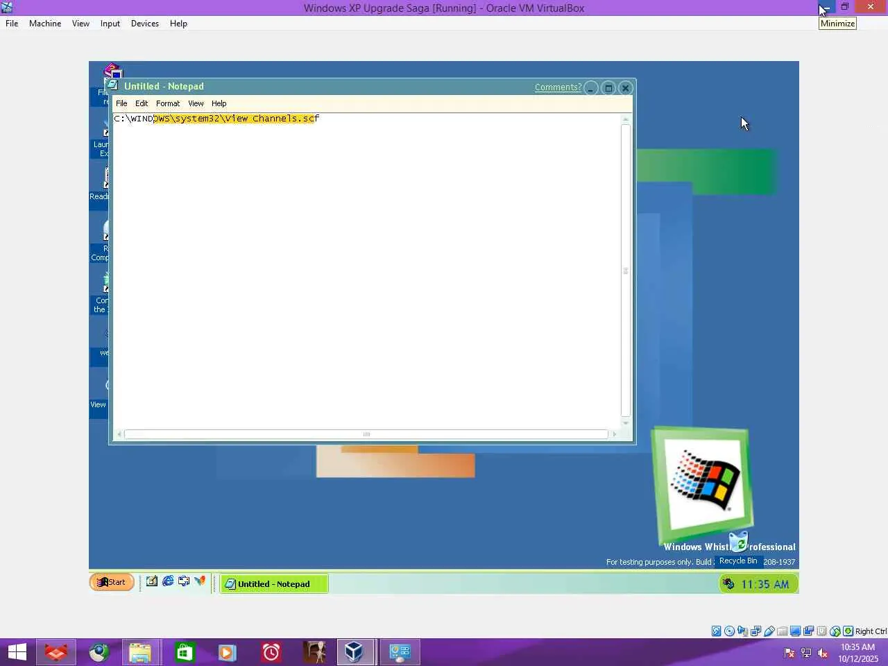Click the VirtualBox network adapter indicator

click(756, 631)
